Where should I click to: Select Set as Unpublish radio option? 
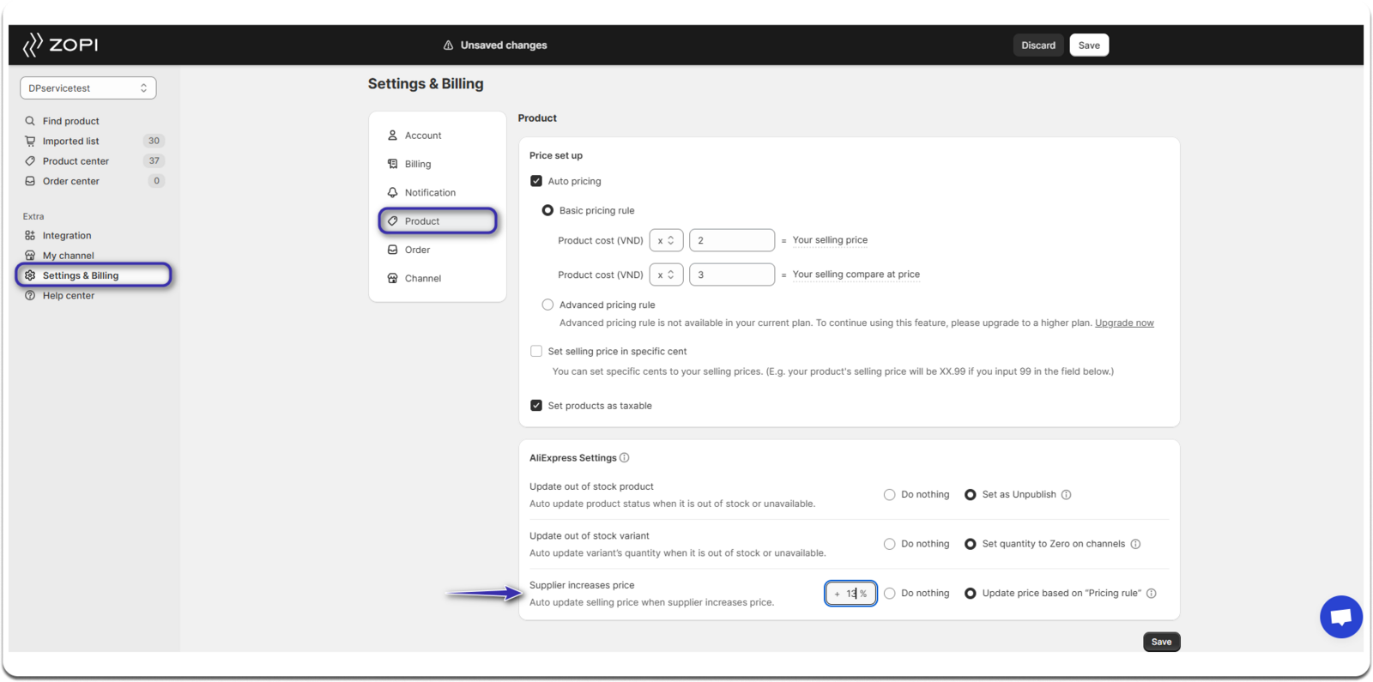click(971, 495)
